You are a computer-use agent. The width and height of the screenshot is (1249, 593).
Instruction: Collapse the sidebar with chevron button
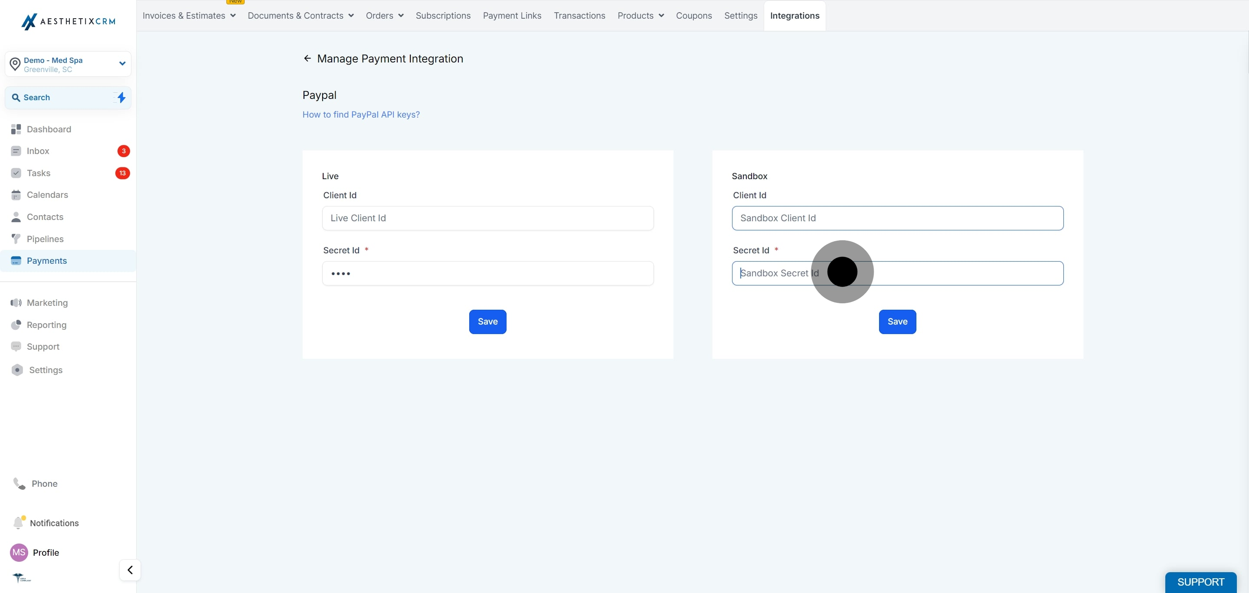[x=130, y=570]
